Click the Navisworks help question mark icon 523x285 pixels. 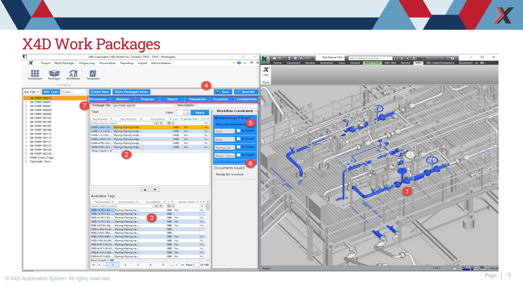coord(452,58)
